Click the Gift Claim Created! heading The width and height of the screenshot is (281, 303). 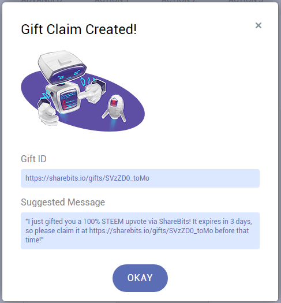[x=79, y=29]
